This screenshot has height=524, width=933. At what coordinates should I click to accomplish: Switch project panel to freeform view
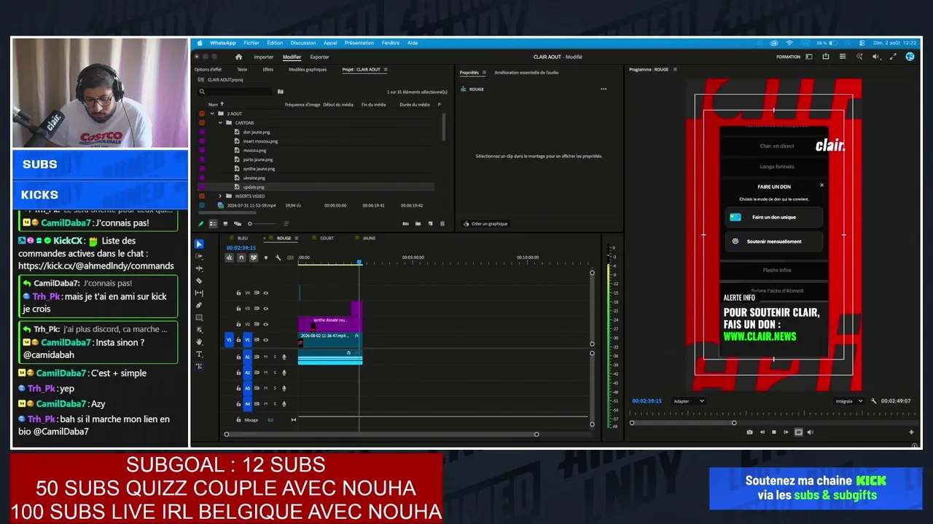click(x=238, y=223)
